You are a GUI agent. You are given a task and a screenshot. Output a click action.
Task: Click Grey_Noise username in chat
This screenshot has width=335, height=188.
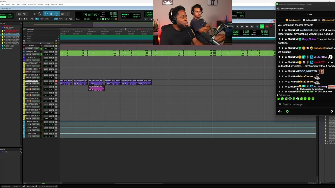point(309,39)
